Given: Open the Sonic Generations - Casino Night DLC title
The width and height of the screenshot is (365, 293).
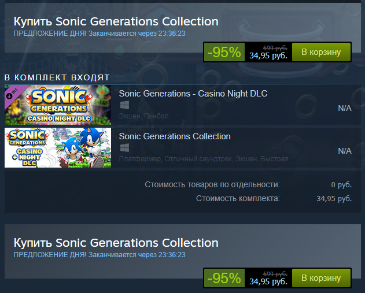Looking at the screenshot, I should coord(193,94).
